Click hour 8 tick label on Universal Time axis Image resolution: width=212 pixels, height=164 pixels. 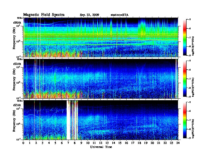coord(75,143)
